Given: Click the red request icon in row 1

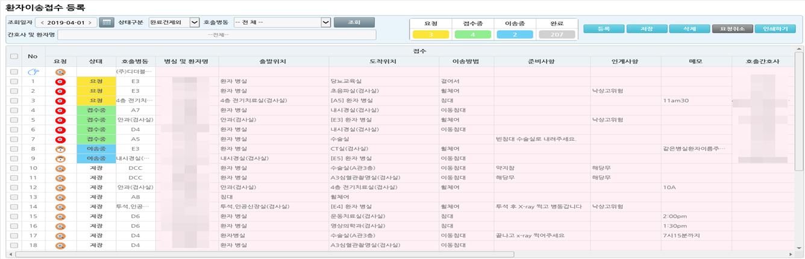Looking at the screenshot, I should [x=60, y=81].
